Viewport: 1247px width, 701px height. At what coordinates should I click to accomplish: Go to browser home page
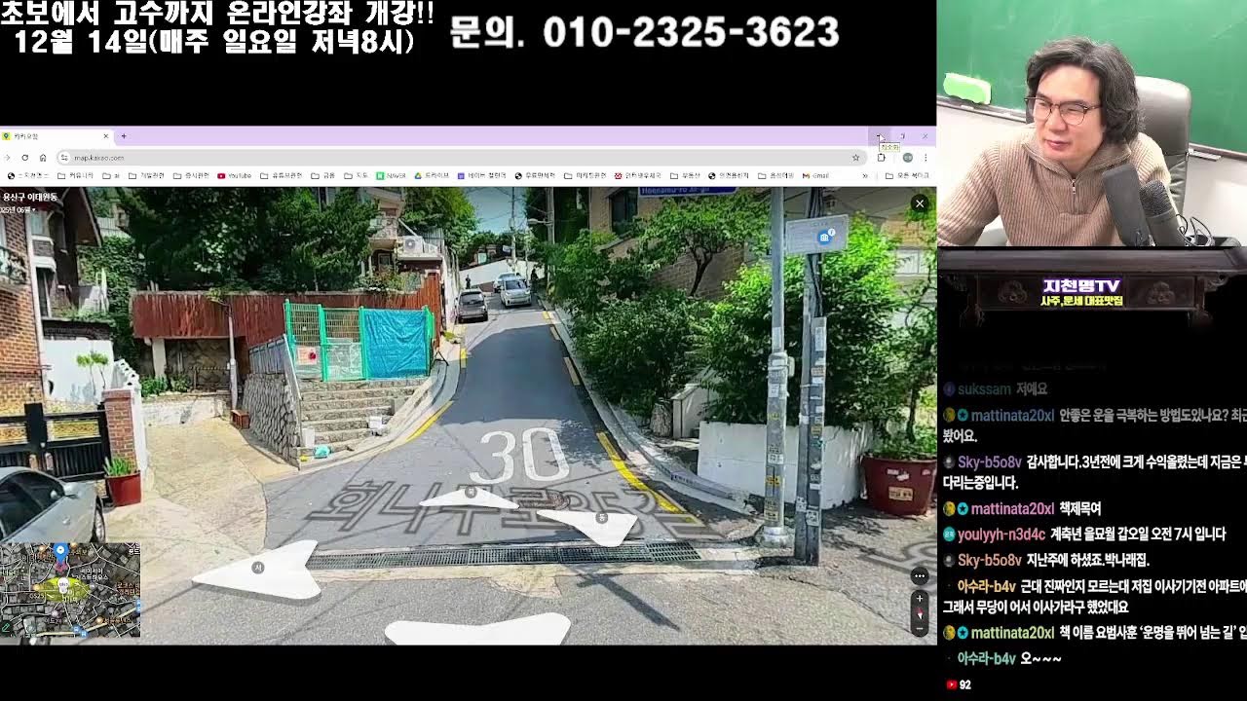pyautogui.click(x=43, y=158)
